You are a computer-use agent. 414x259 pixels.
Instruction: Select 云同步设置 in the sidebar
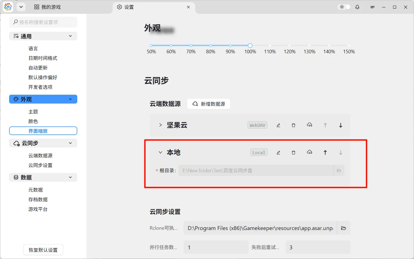pyautogui.click(x=41, y=165)
